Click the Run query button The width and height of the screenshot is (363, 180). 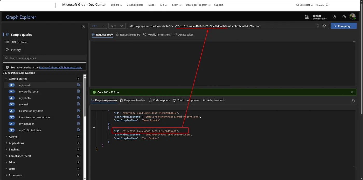point(344,26)
